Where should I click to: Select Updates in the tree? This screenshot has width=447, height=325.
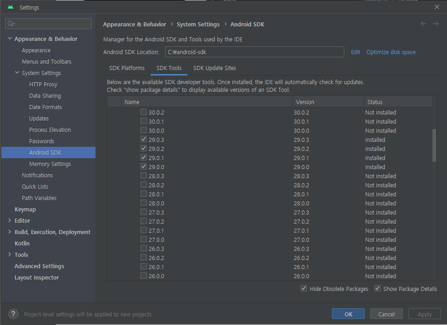39,119
